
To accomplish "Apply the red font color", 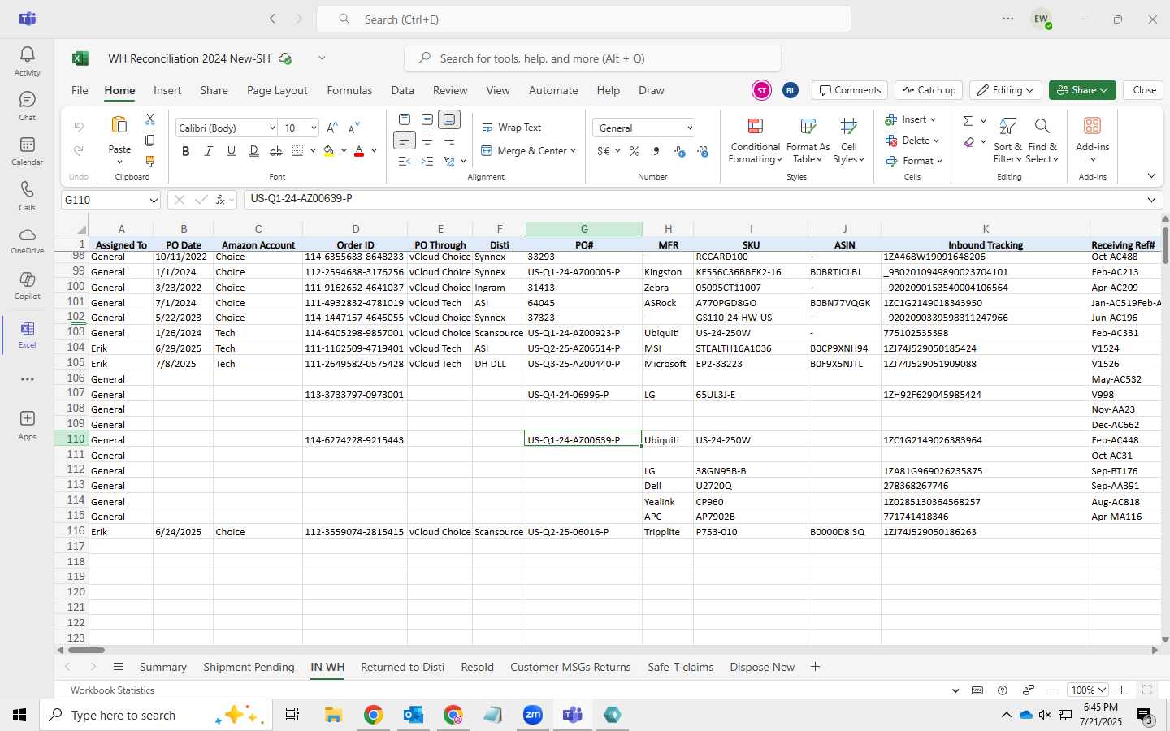I will pyautogui.click(x=359, y=151).
